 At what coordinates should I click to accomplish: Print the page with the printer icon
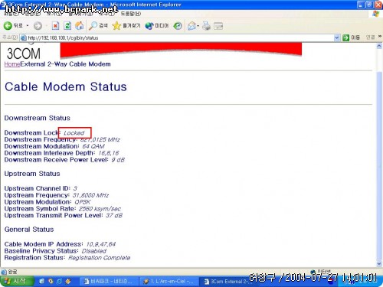pos(206,25)
